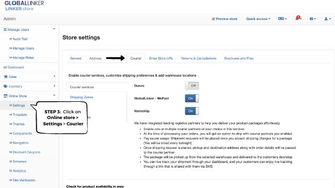Open the notifications bell icon

(297, 19)
